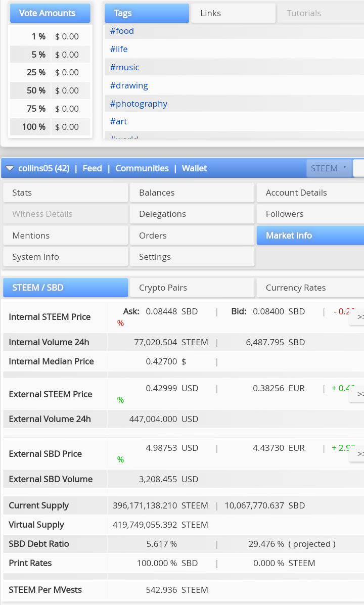Open the STEEM currency dropdown

point(329,168)
